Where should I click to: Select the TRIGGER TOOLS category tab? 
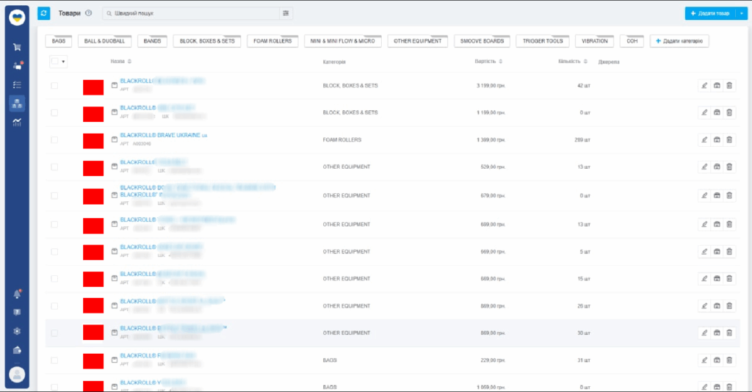click(542, 41)
